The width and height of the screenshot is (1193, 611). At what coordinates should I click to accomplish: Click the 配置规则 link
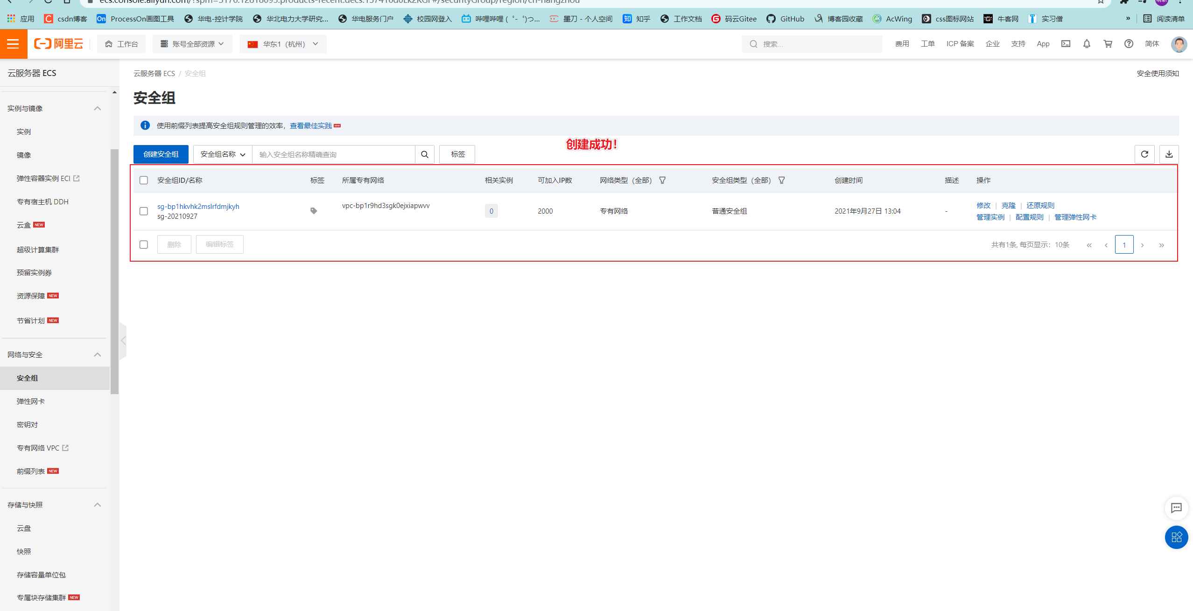1029,217
